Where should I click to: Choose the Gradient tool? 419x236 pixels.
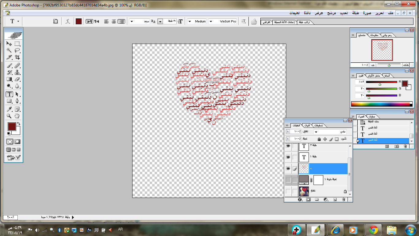point(10,79)
